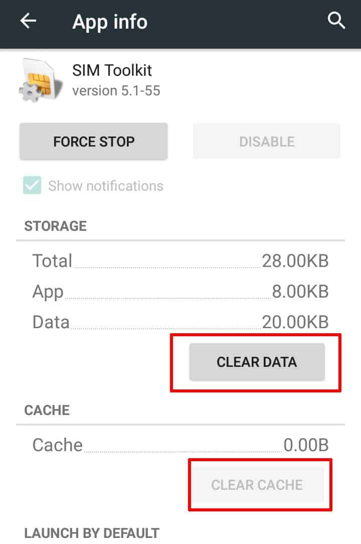Screen dimensions: 361x544
Task: Navigate back with the back arrow
Action: [28, 20]
